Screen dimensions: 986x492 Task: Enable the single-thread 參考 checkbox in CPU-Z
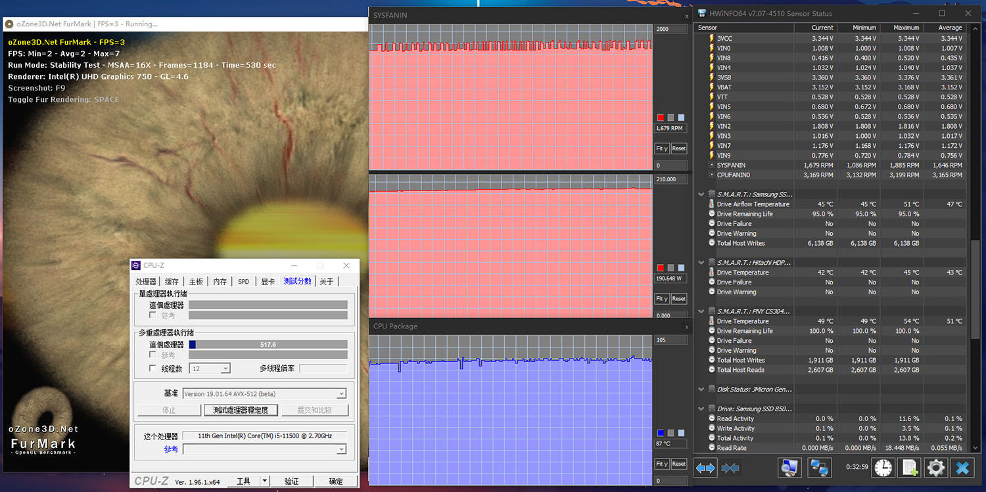153,315
